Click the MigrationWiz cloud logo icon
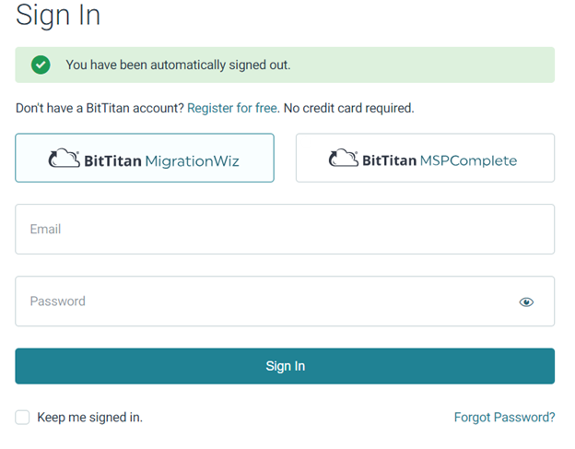575x449 pixels. 65,159
